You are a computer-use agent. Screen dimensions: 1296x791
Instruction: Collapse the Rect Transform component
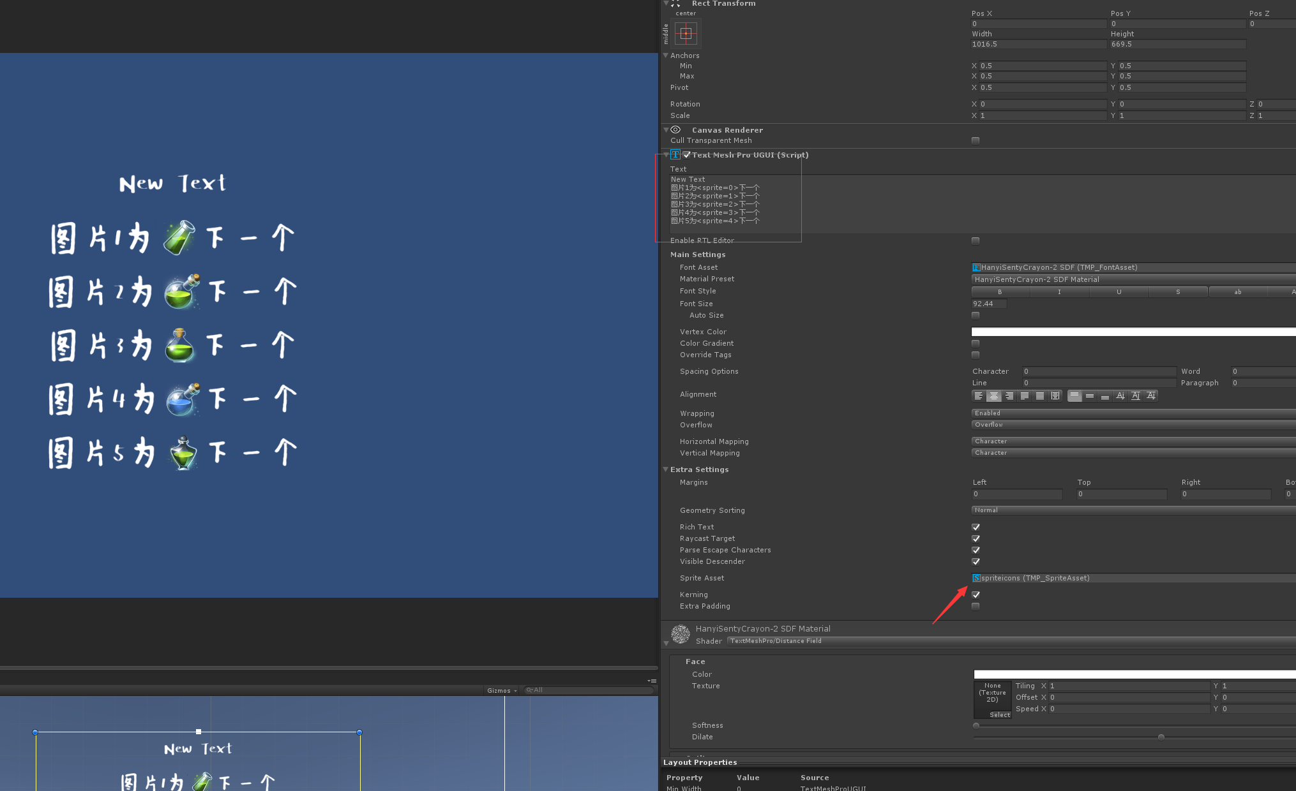pyautogui.click(x=666, y=3)
